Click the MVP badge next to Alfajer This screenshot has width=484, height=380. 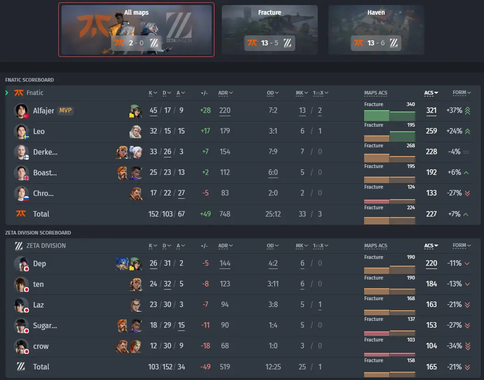click(x=66, y=111)
